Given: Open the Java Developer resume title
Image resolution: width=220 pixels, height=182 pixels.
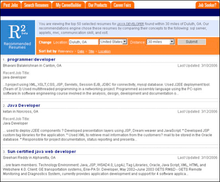Looking at the screenshot, I should pos(24,106).
